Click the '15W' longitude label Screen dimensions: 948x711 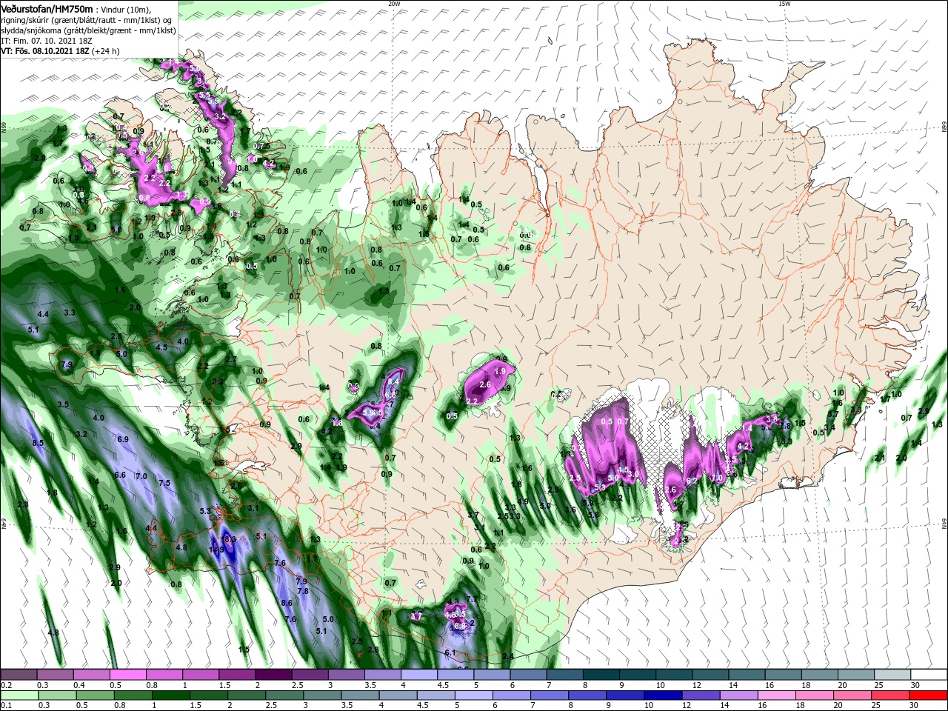(784, 4)
